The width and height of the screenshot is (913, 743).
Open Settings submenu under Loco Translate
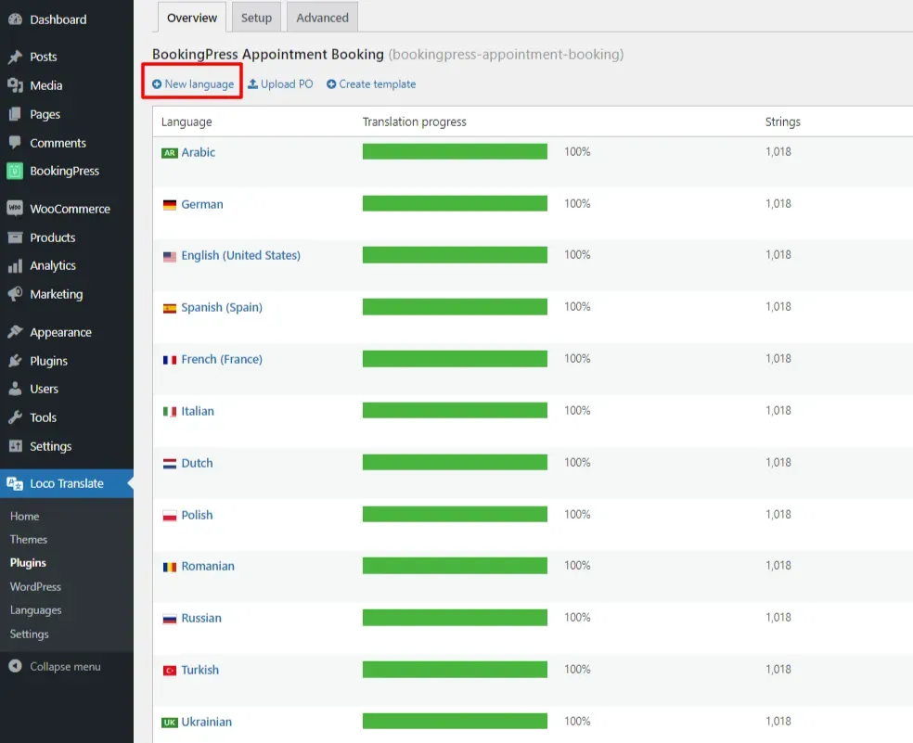[29, 634]
